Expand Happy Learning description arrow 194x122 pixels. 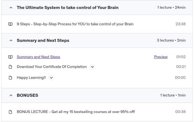point(51,78)
